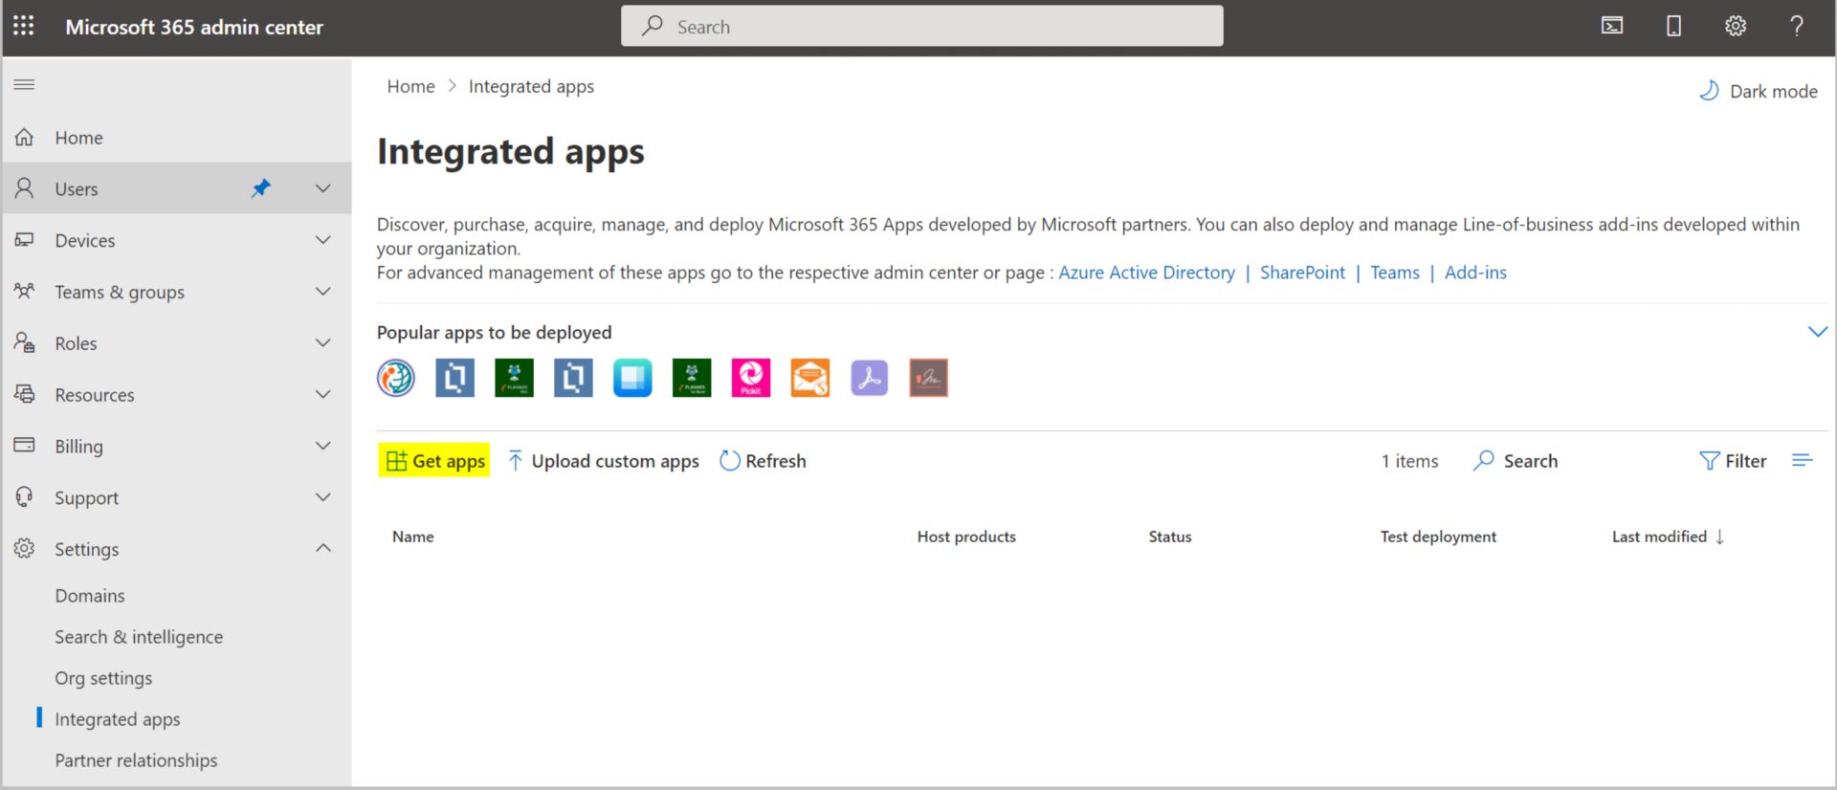Image resolution: width=1837 pixels, height=790 pixels.
Task: Select Roles in the navigation
Action: point(76,343)
